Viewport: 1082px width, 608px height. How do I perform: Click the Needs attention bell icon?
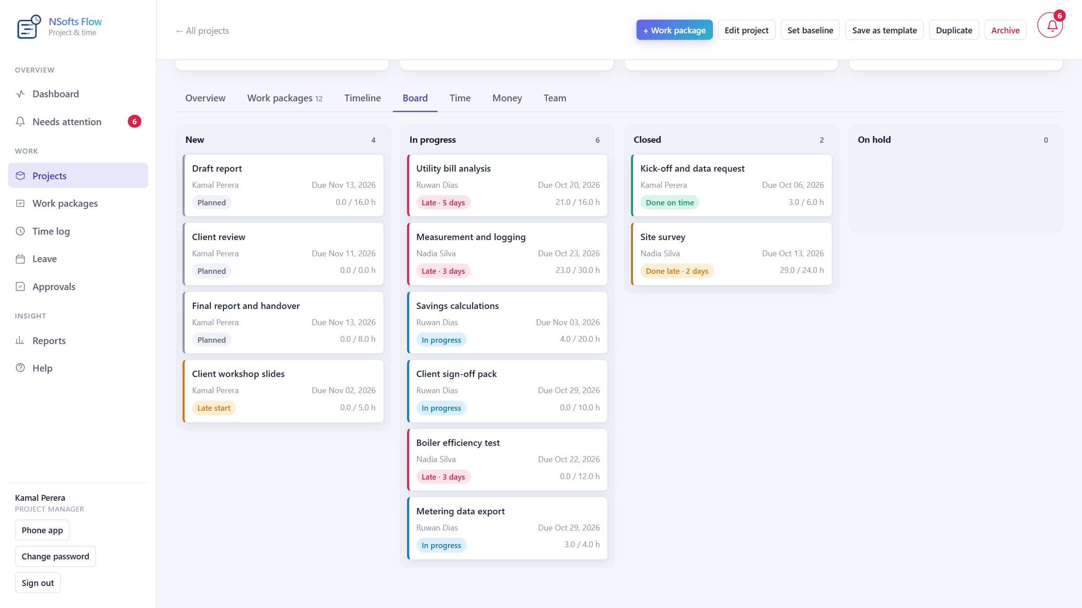20,122
